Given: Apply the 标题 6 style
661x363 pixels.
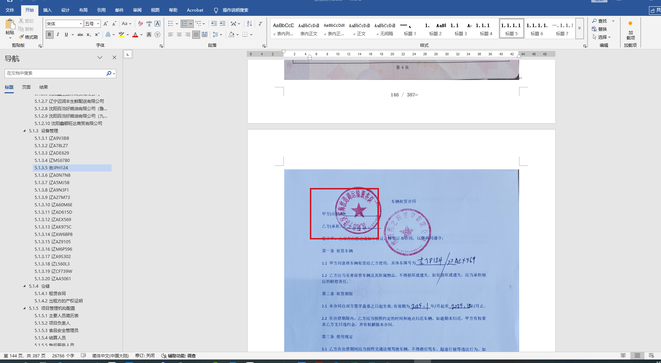Looking at the screenshot, I should click(x=537, y=28).
